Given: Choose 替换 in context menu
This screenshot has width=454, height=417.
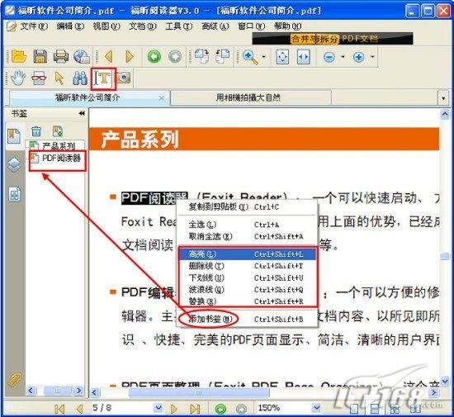Looking at the screenshot, I should click(248, 301).
